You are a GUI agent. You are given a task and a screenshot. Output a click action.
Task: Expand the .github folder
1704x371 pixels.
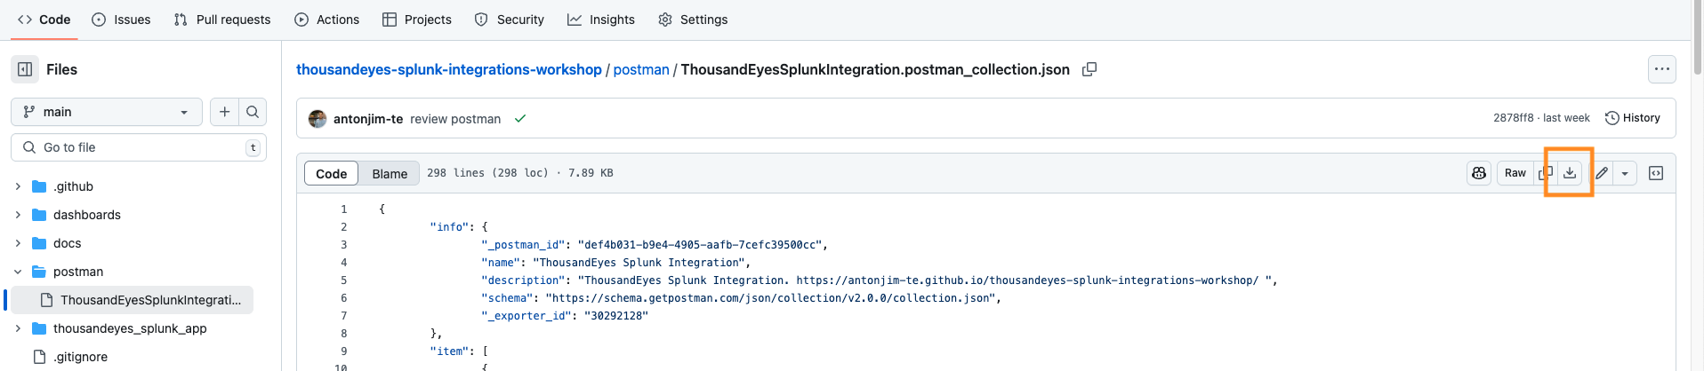(x=18, y=186)
